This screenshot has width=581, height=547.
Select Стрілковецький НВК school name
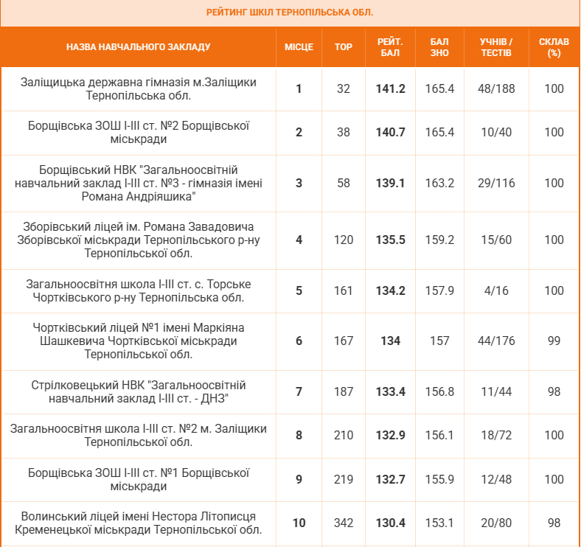[x=138, y=391]
